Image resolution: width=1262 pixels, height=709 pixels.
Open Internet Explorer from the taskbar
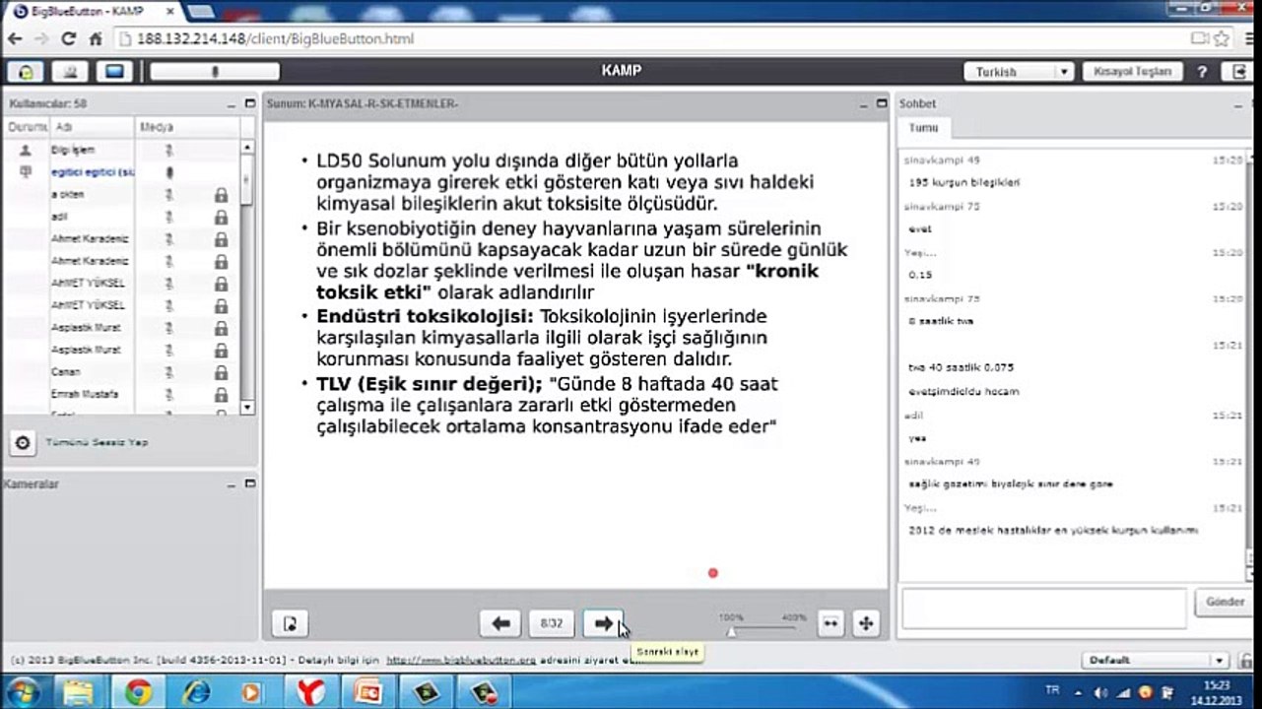tap(195, 692)
